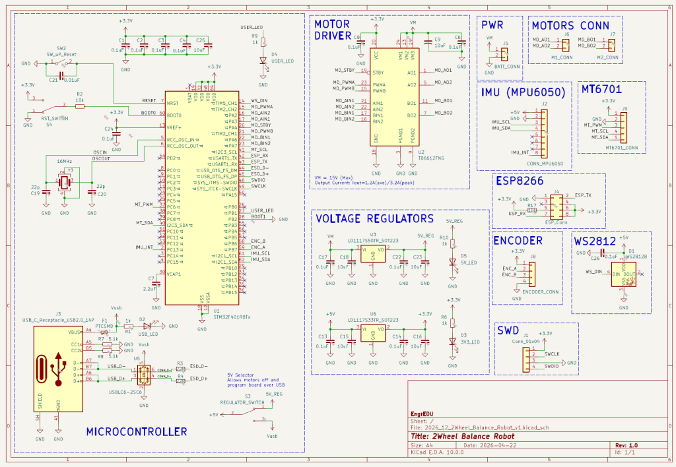Screen dimensions: 676x467
Task: Select the 5V_LED diode D5
Action: click(452, 263)
